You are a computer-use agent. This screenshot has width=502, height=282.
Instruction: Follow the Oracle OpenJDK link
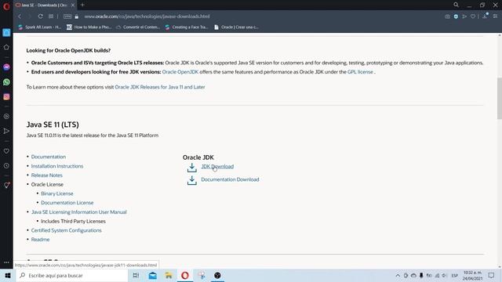[180, 72]
